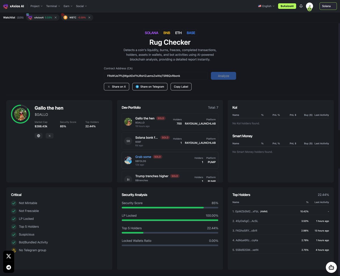Click the Smart Money Last Activity header
This screenshot has width=340, height=276.
pyautogui.click(x=322, y=143)
